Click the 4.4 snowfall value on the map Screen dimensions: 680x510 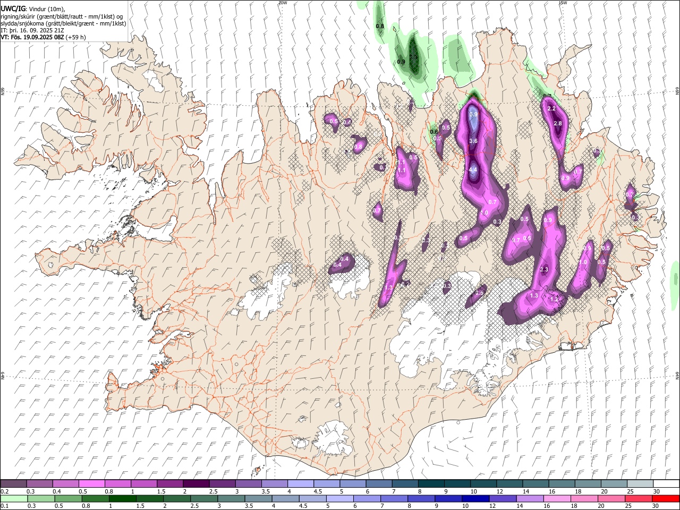click(x=473, y=169)
